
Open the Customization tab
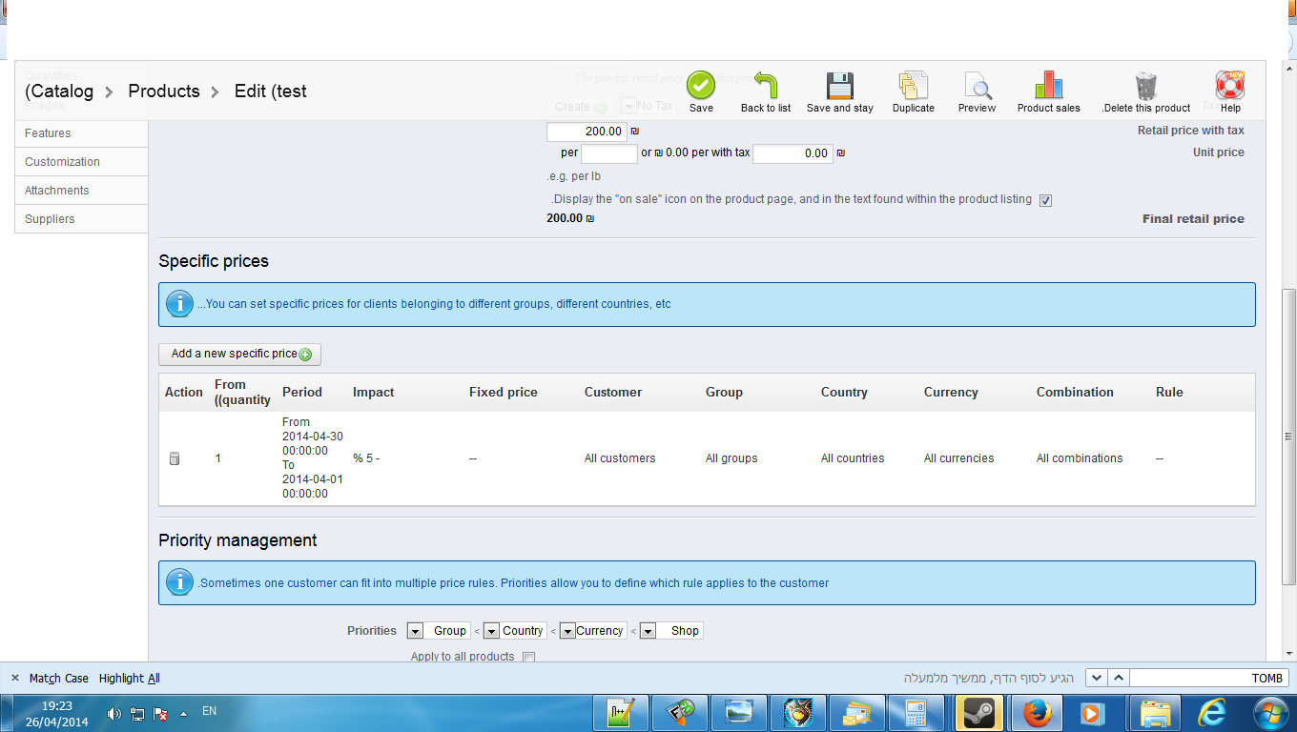81,162
